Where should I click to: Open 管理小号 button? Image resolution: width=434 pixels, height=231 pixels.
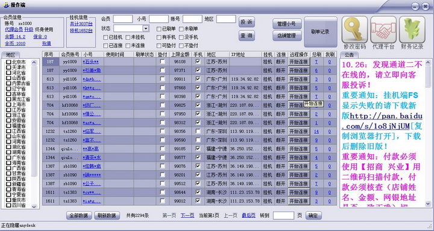click(x=287, y=24)
